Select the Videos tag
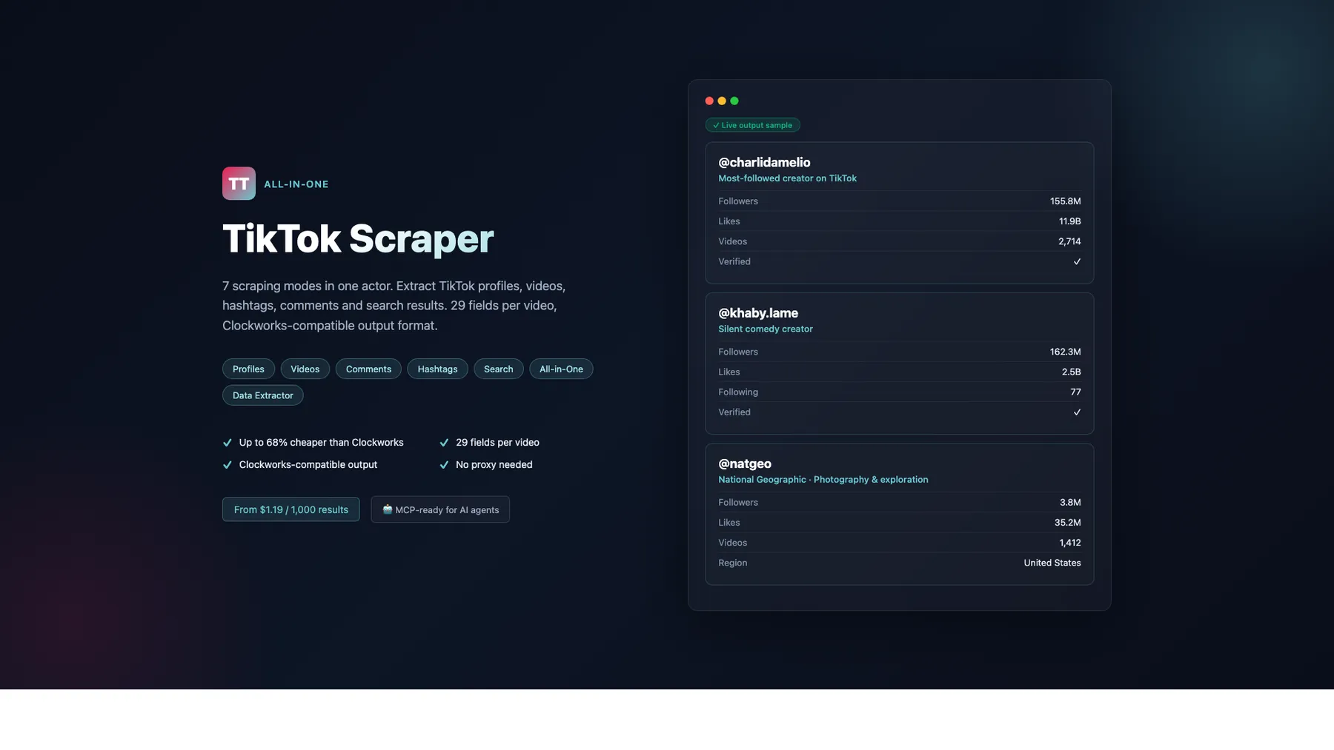Screen dimensions: 1334x750 (x=305, y=369)
